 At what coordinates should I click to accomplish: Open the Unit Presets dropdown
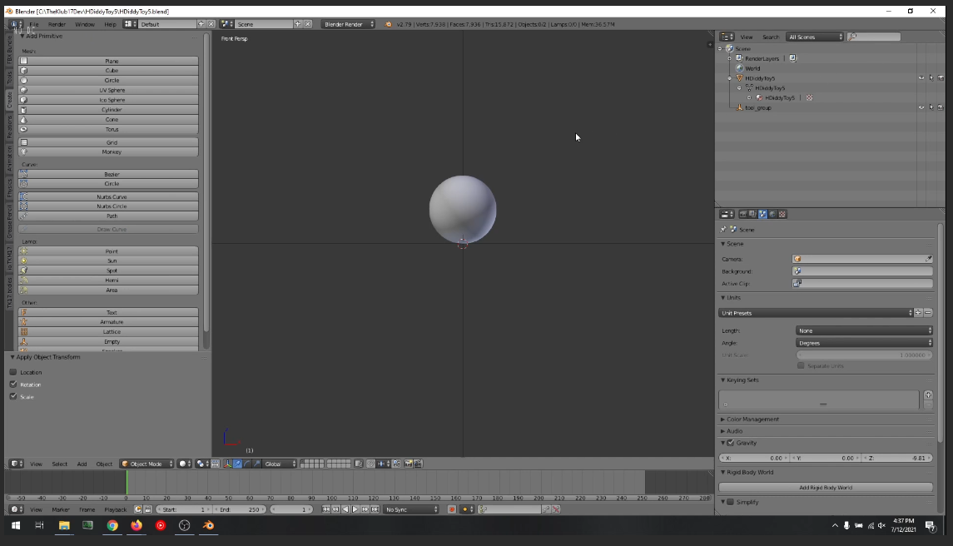816,313
